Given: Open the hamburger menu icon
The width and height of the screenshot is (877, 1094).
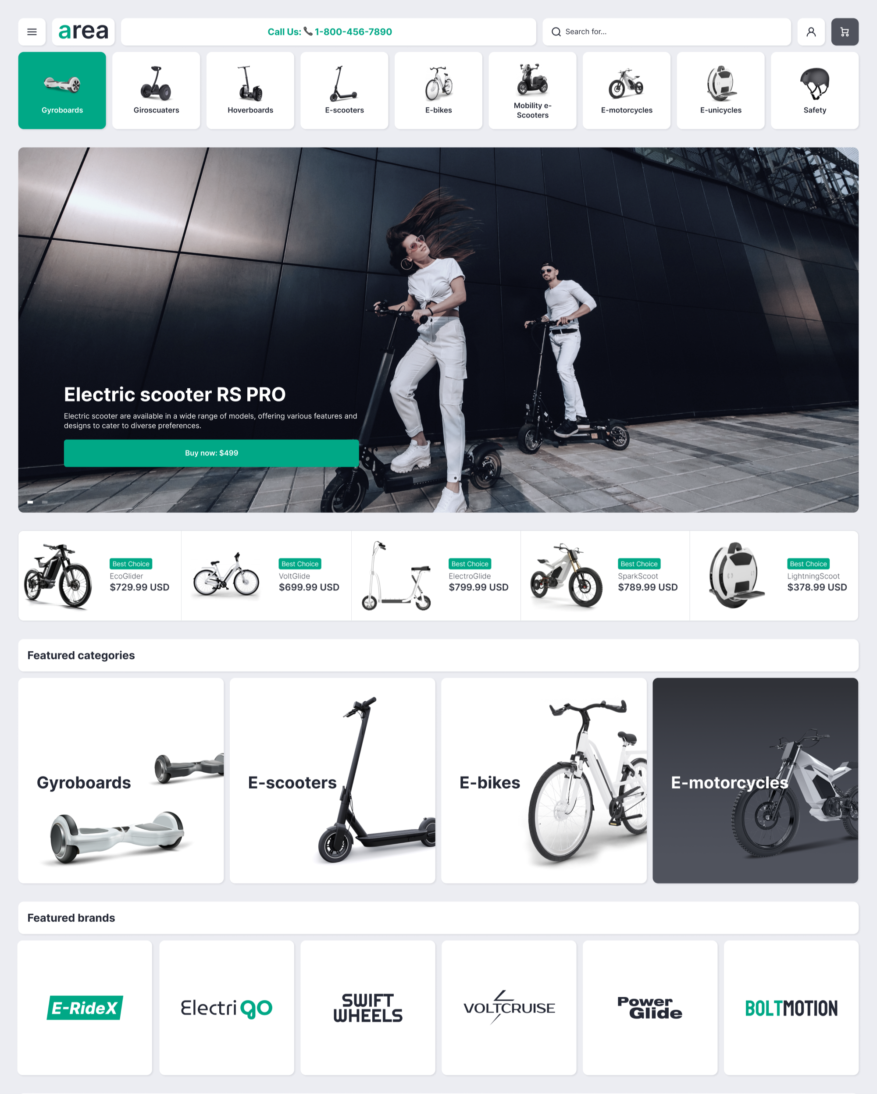Looking at the screenshot, I should (x=31, y=32).
